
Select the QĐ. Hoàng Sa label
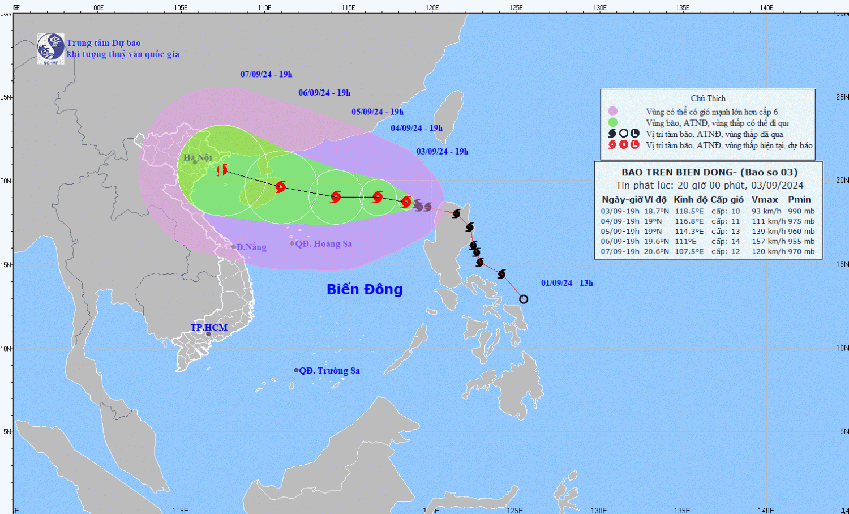323,244
